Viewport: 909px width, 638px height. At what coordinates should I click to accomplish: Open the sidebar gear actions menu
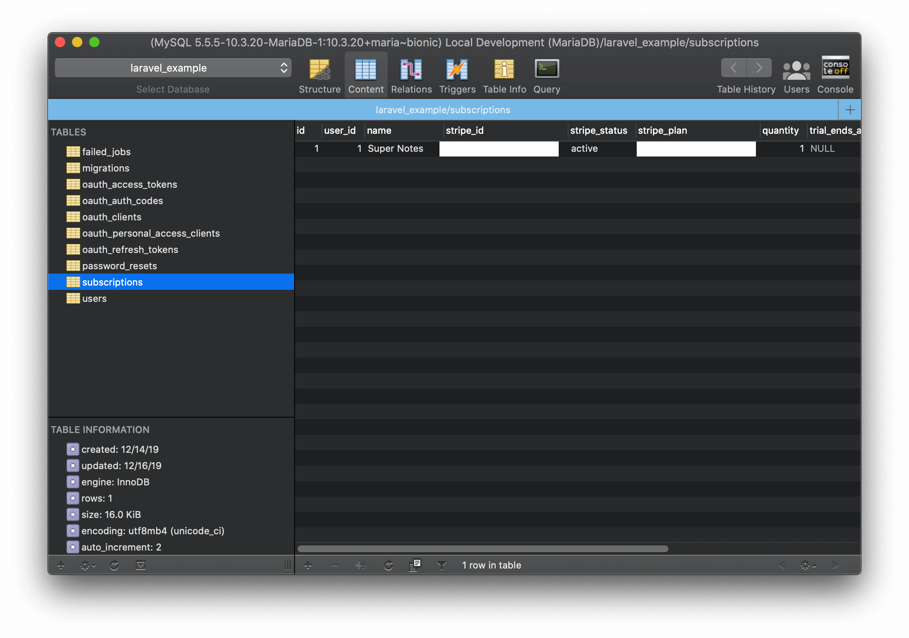(87, 566)
